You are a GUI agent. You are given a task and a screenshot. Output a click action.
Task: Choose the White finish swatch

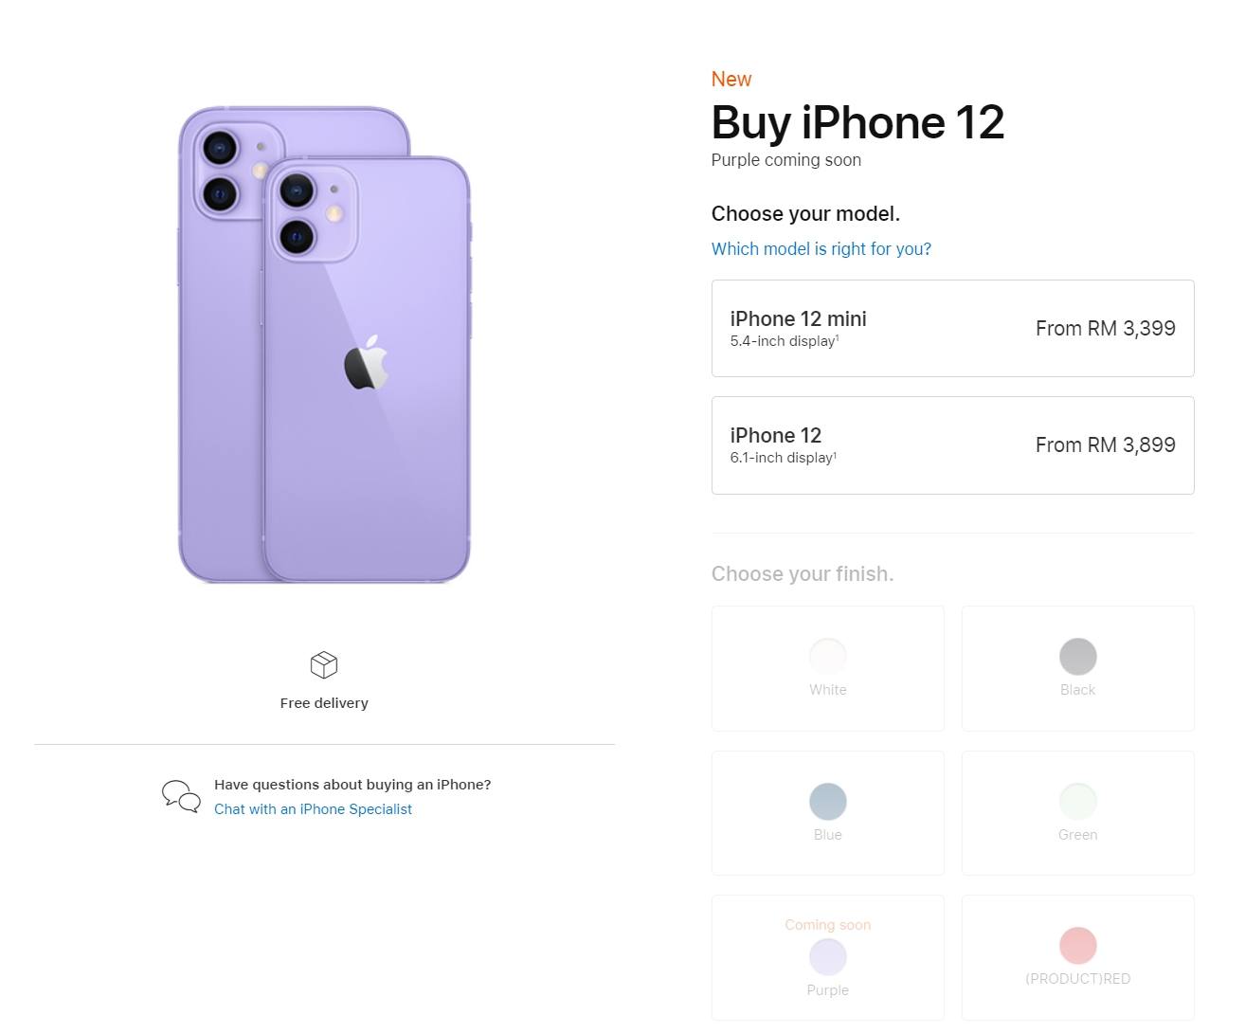click(x=827, y=657)
